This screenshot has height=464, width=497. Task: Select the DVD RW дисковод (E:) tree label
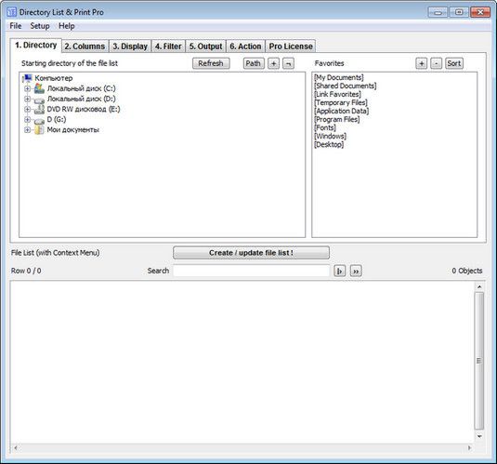click(x=84, y=109)
